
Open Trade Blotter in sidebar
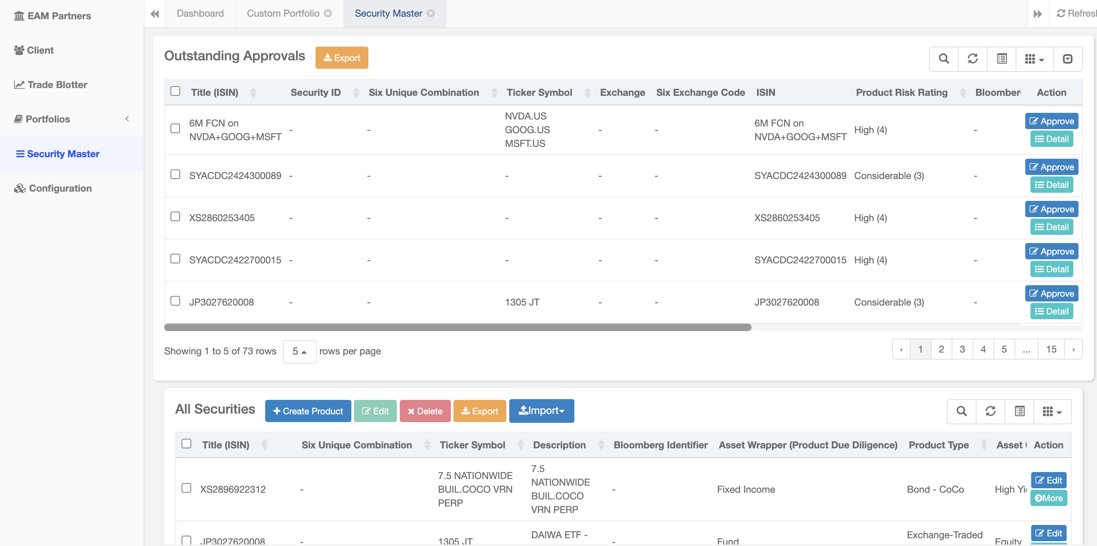[57, 85]
